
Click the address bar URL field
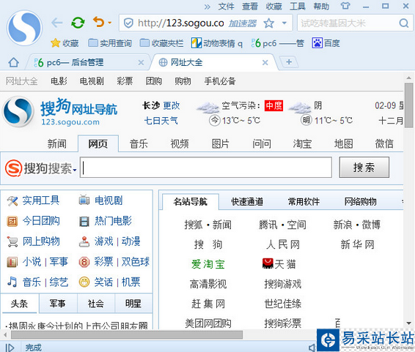point(181,23)
